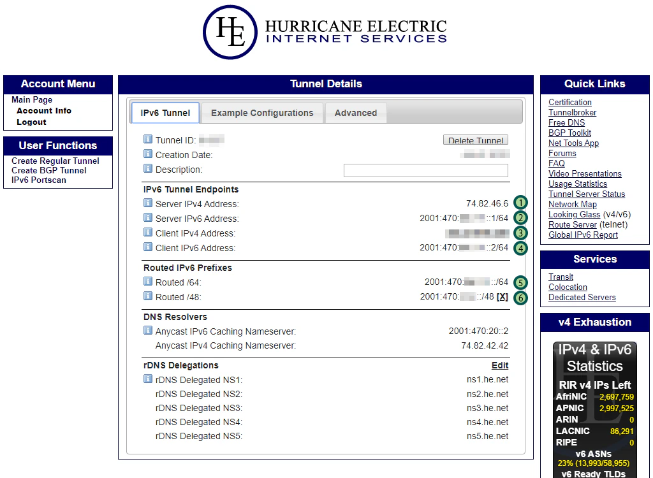Visit the Forums link
Image resolution: width=653 pixels, height=478 pixels.
[x=562, y=153]
